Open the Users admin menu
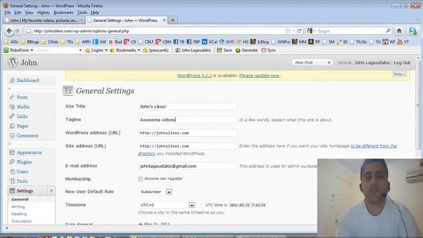 pyautogui.click(x=22, y=172)
